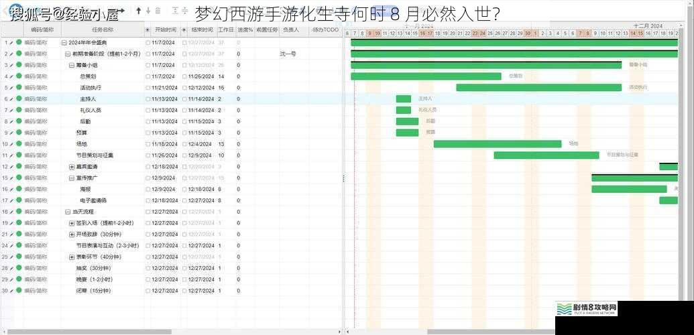Click the indent task icon in toolbar
This screenshot has width=694, height=335.
(x=185, y=10)
